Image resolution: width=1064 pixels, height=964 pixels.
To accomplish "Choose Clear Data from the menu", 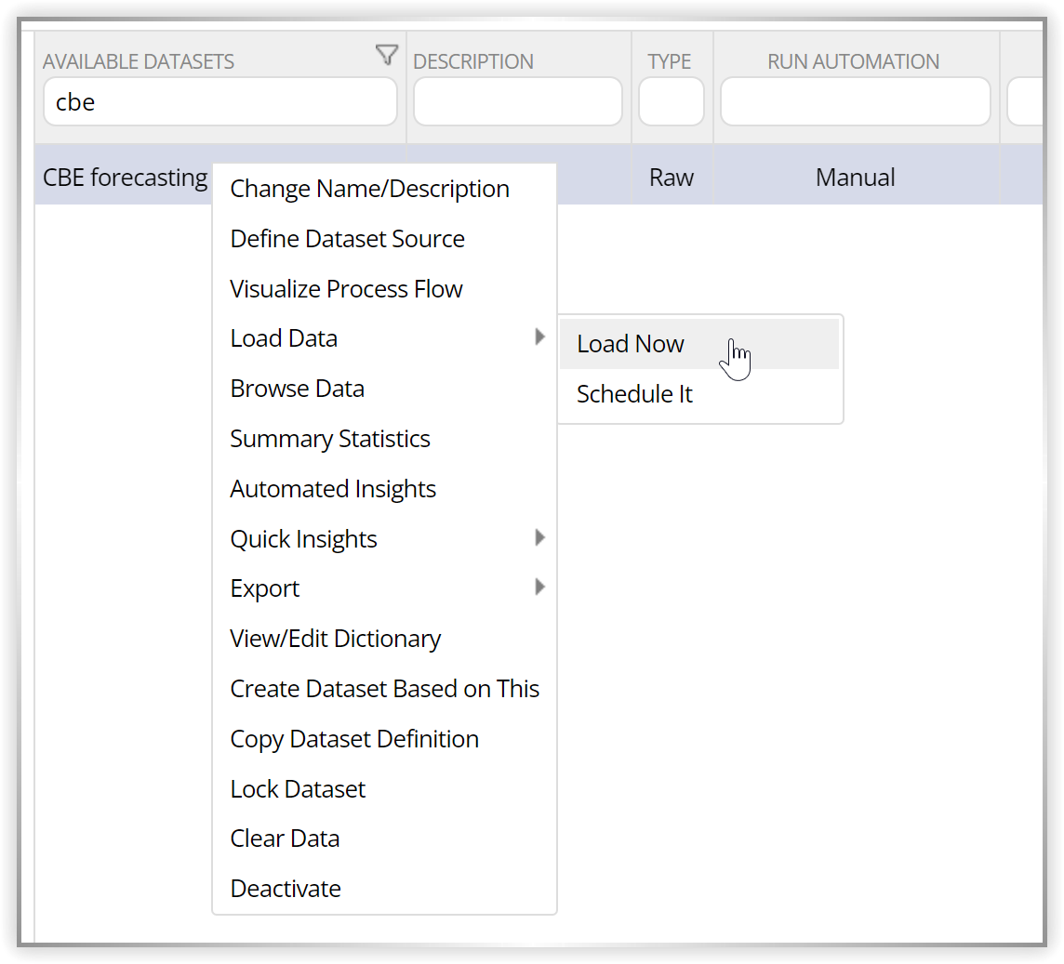I will [384, 839].
